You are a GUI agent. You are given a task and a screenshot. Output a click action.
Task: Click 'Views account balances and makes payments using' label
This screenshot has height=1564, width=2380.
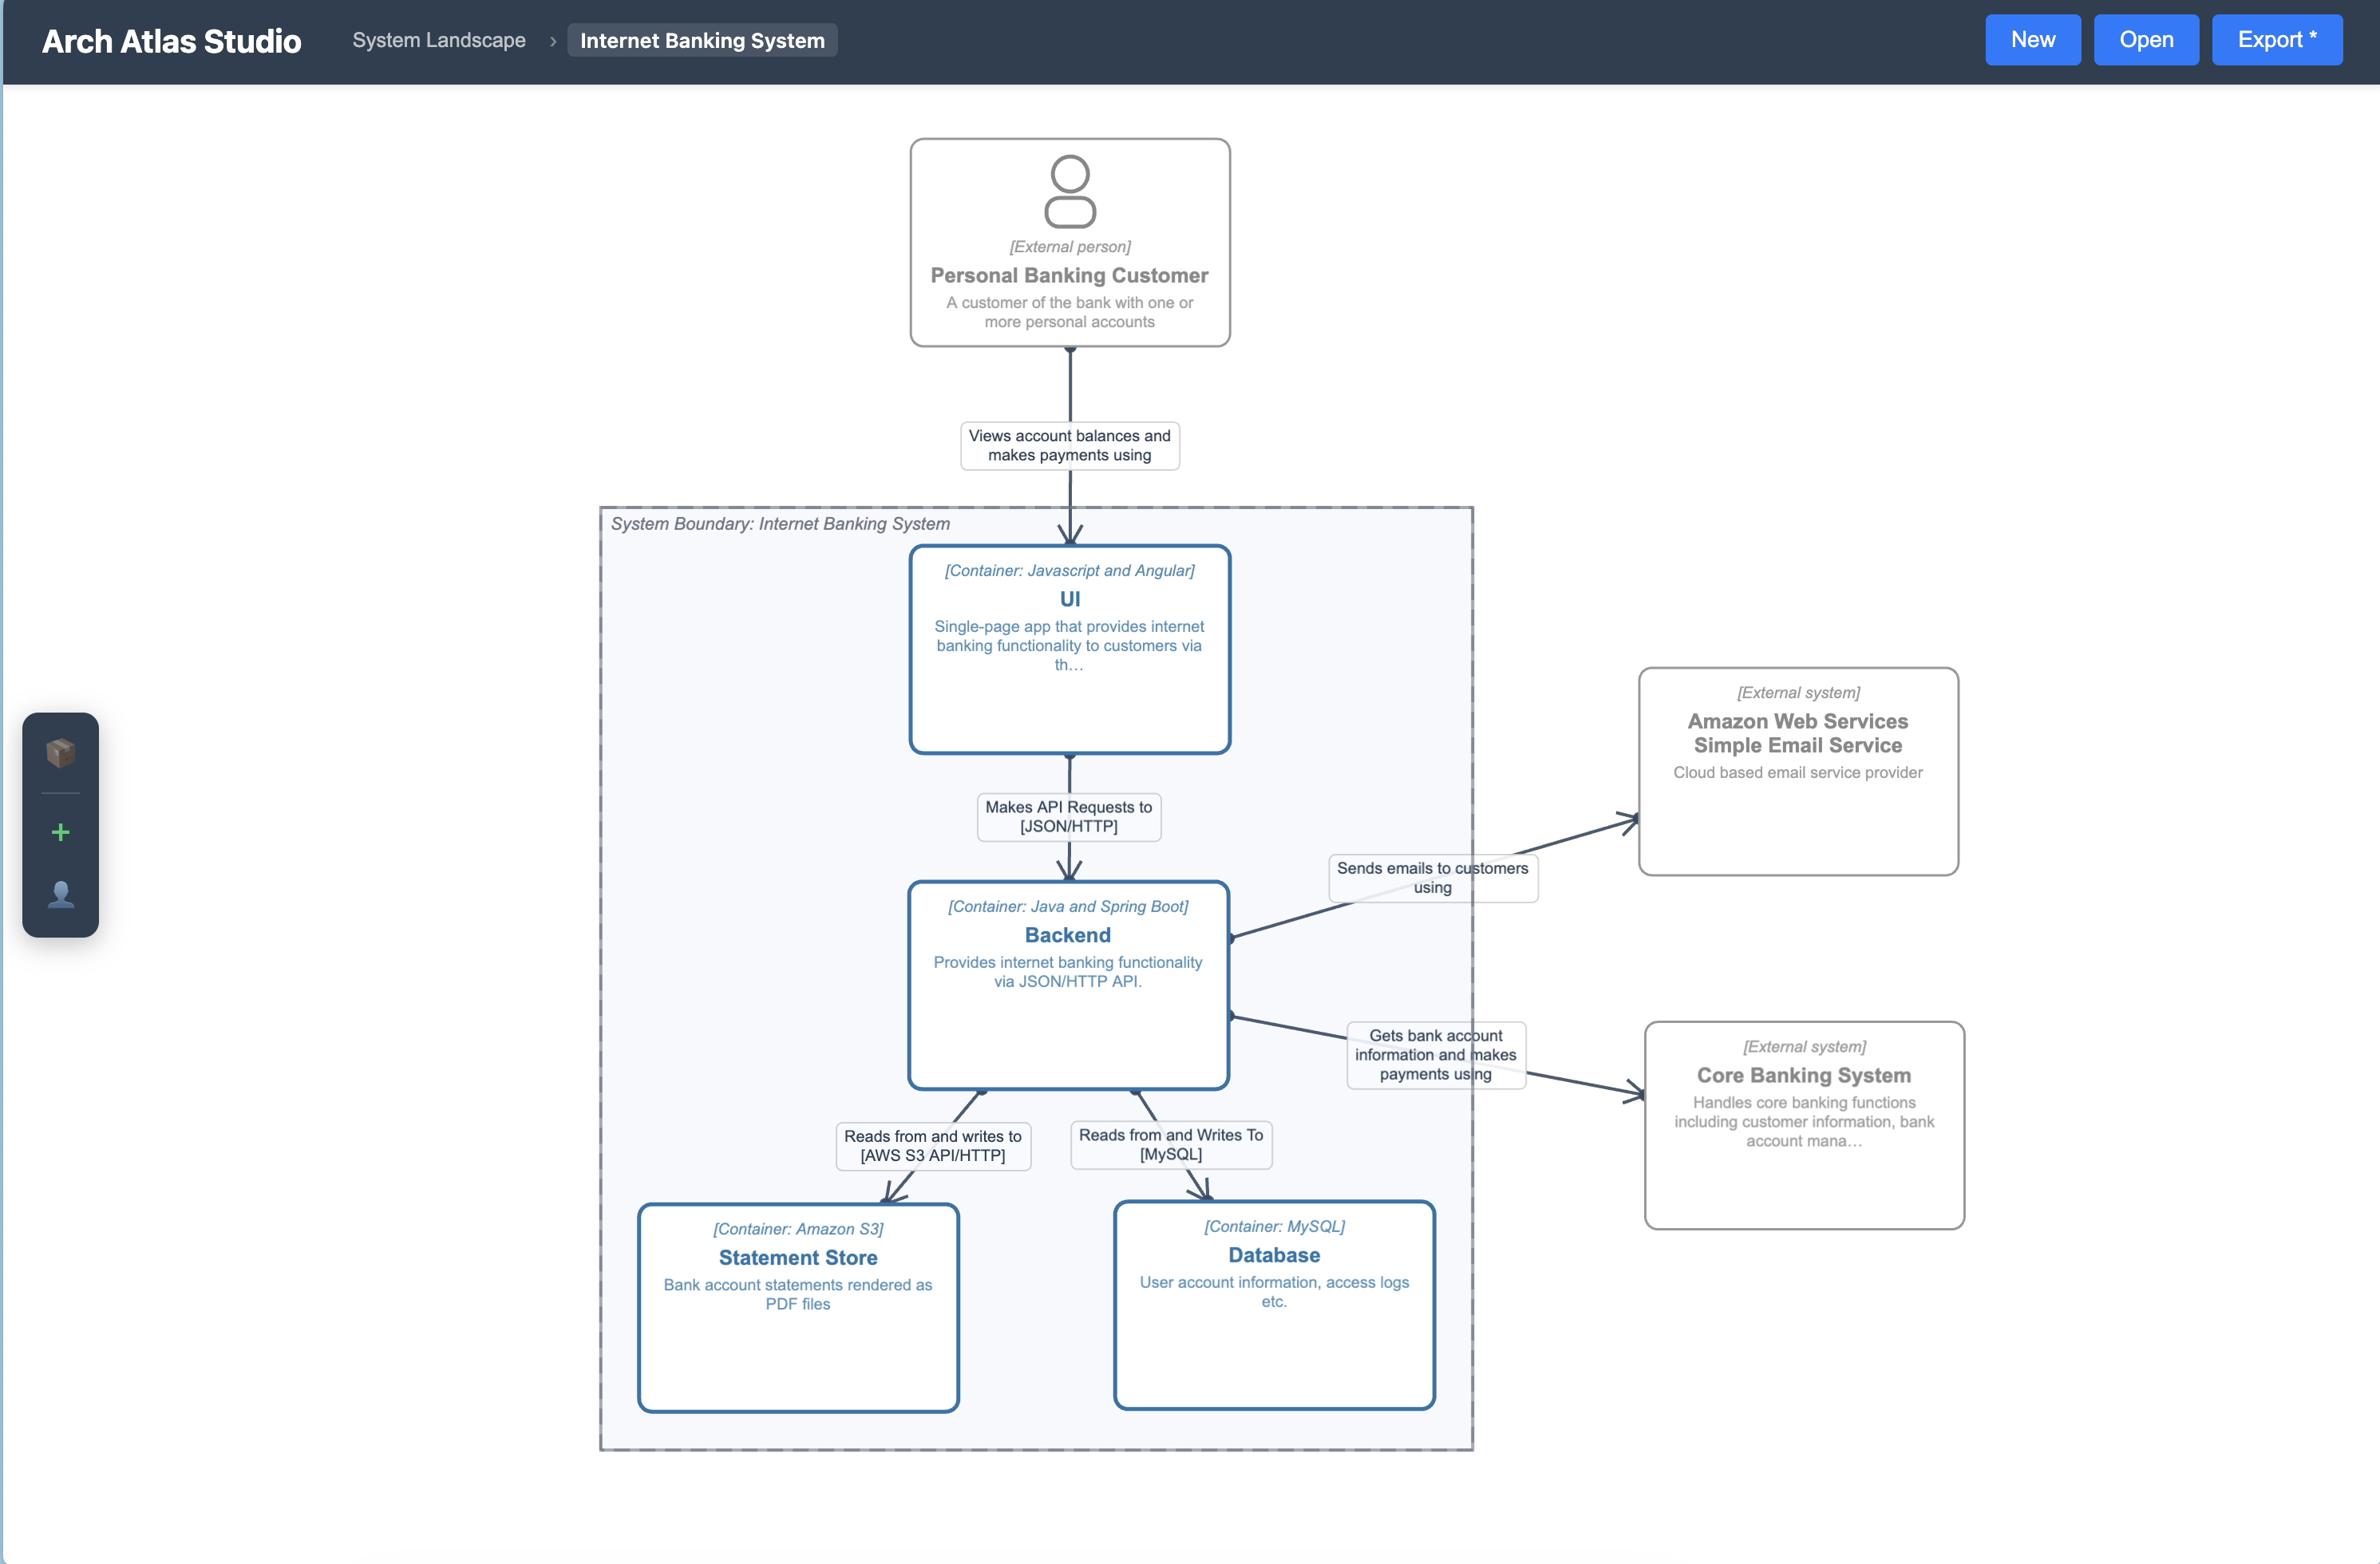1070,445
